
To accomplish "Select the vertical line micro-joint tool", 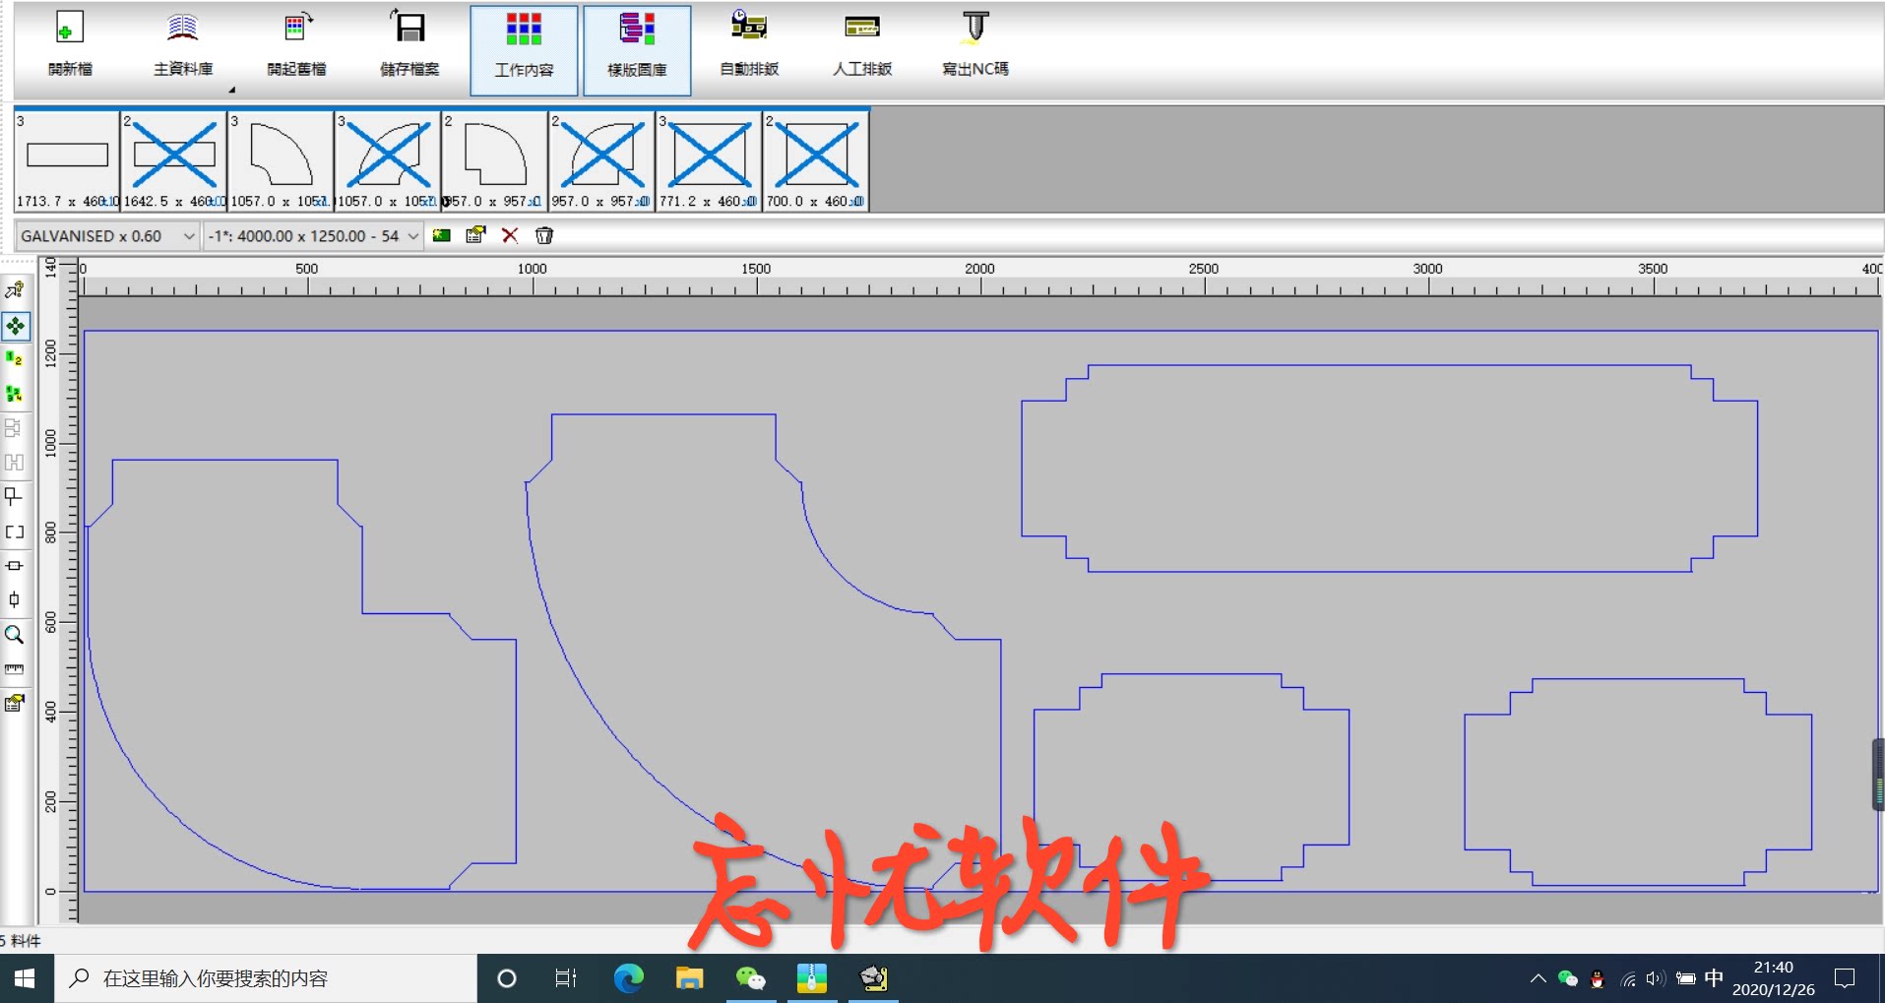I will click(15, 599).
